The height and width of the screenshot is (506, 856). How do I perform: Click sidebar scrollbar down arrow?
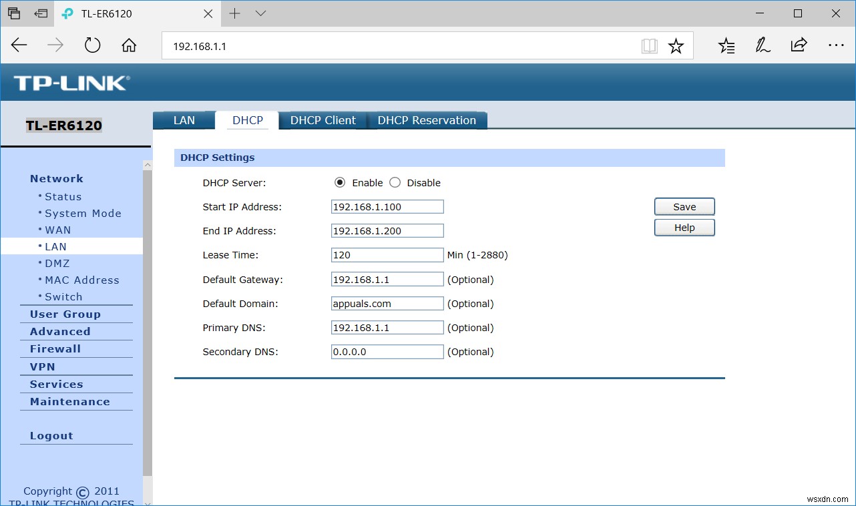pyautogui.click(x=148, y=503)
